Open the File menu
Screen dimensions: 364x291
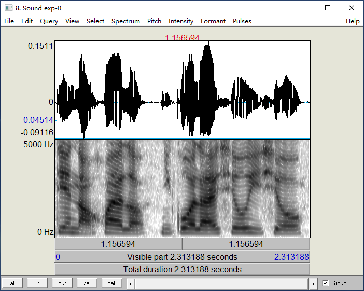coord(9,21)
